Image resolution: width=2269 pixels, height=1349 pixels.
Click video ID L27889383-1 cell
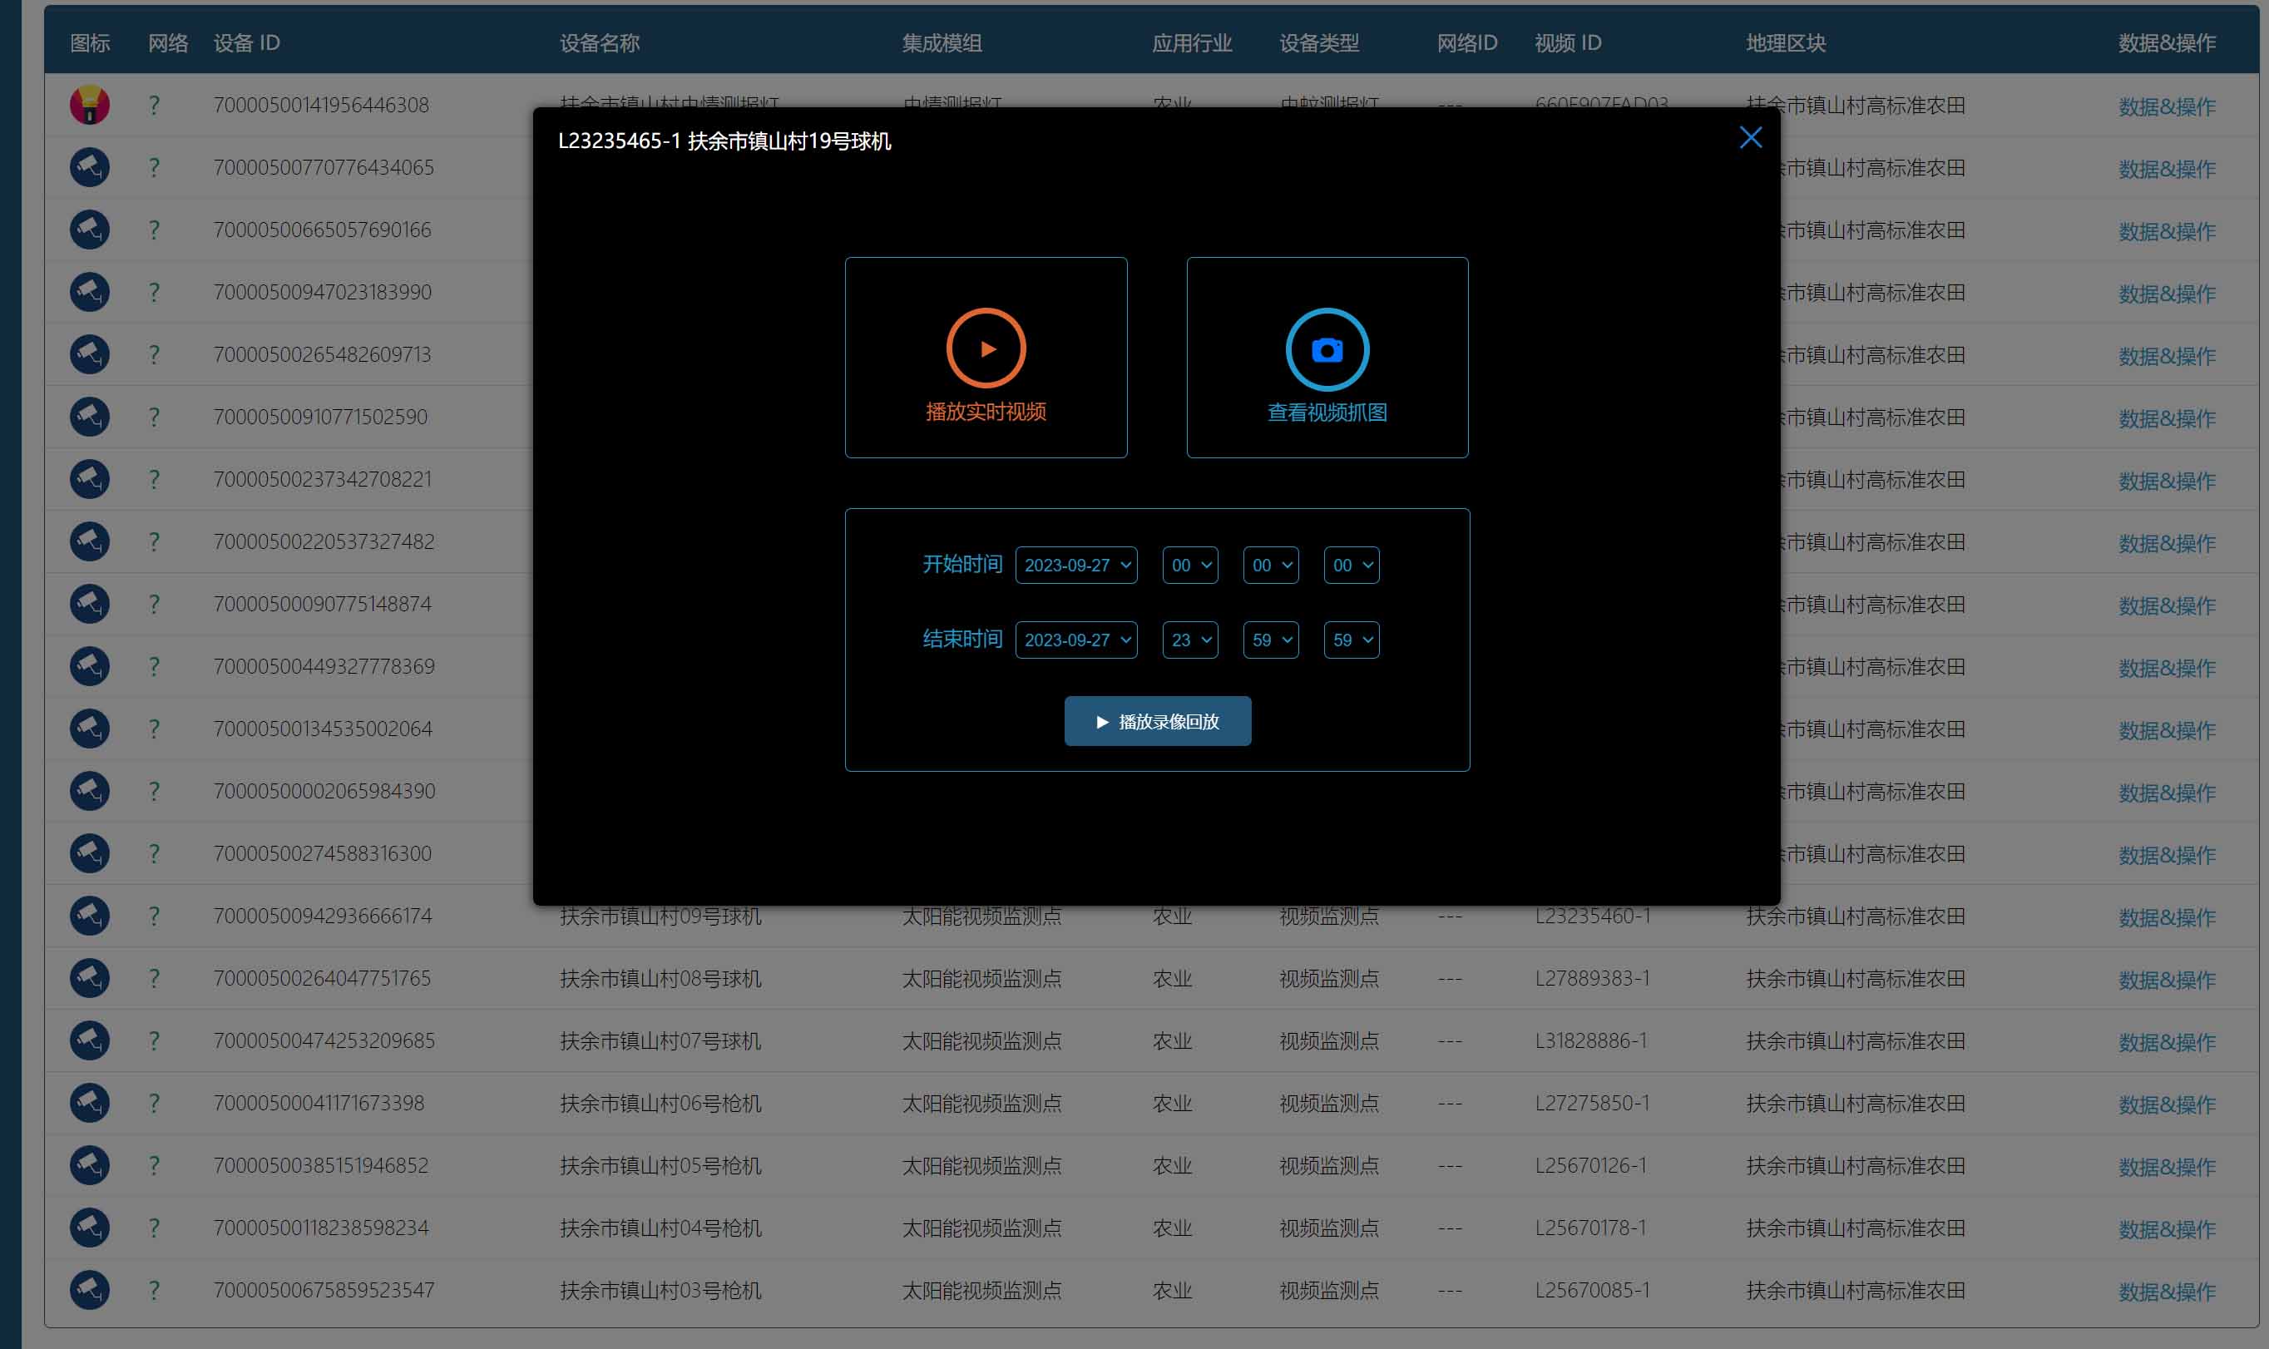1592,978
